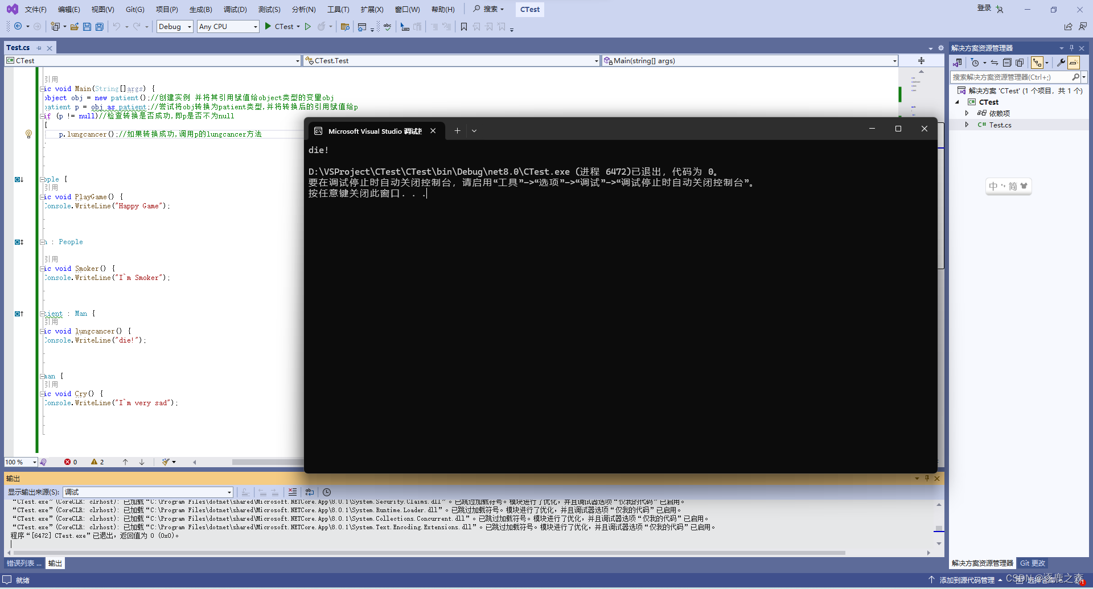This screenshot has height=589, width=1093.
Task: Save the current file with disk icon
Action: pyautogui.click(x=87, y=26)
